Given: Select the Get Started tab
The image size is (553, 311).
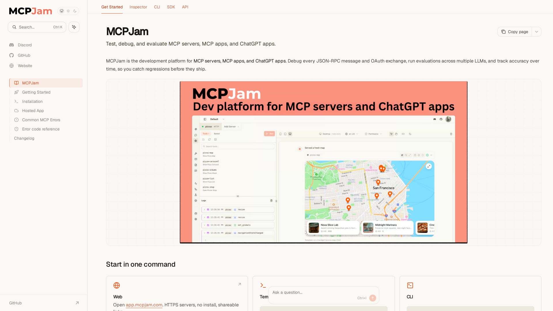Looking at the screenshot, I should (112, 7).
